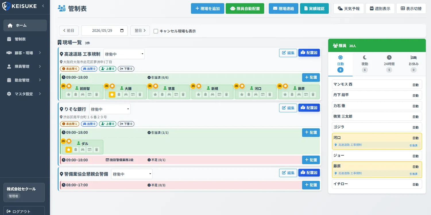Screen dimensions: 431x215
Task: Click the ghost icon on 悠里 card
Action: pos(162,94)
